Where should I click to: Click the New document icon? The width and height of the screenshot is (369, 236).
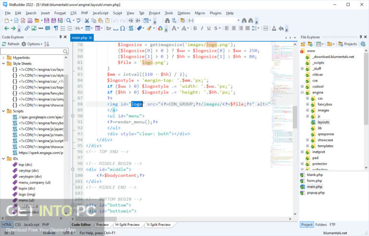pos(7,21)
